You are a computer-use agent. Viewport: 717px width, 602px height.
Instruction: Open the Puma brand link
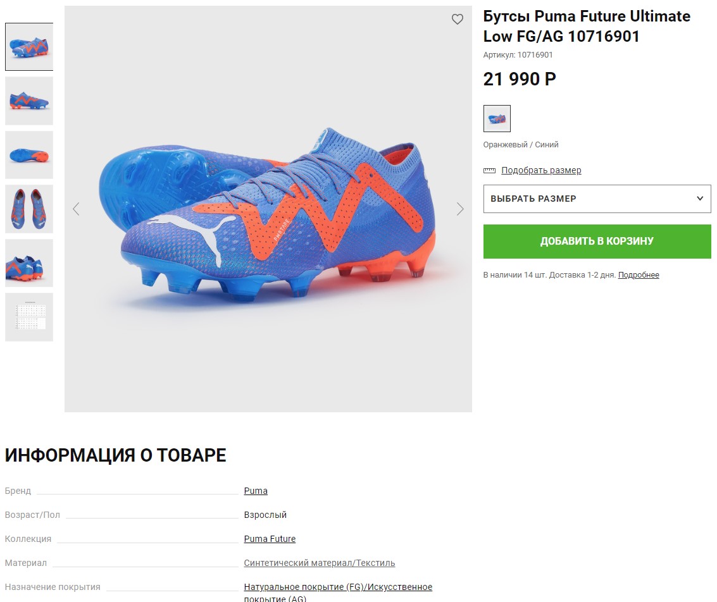tap(256, 491)
